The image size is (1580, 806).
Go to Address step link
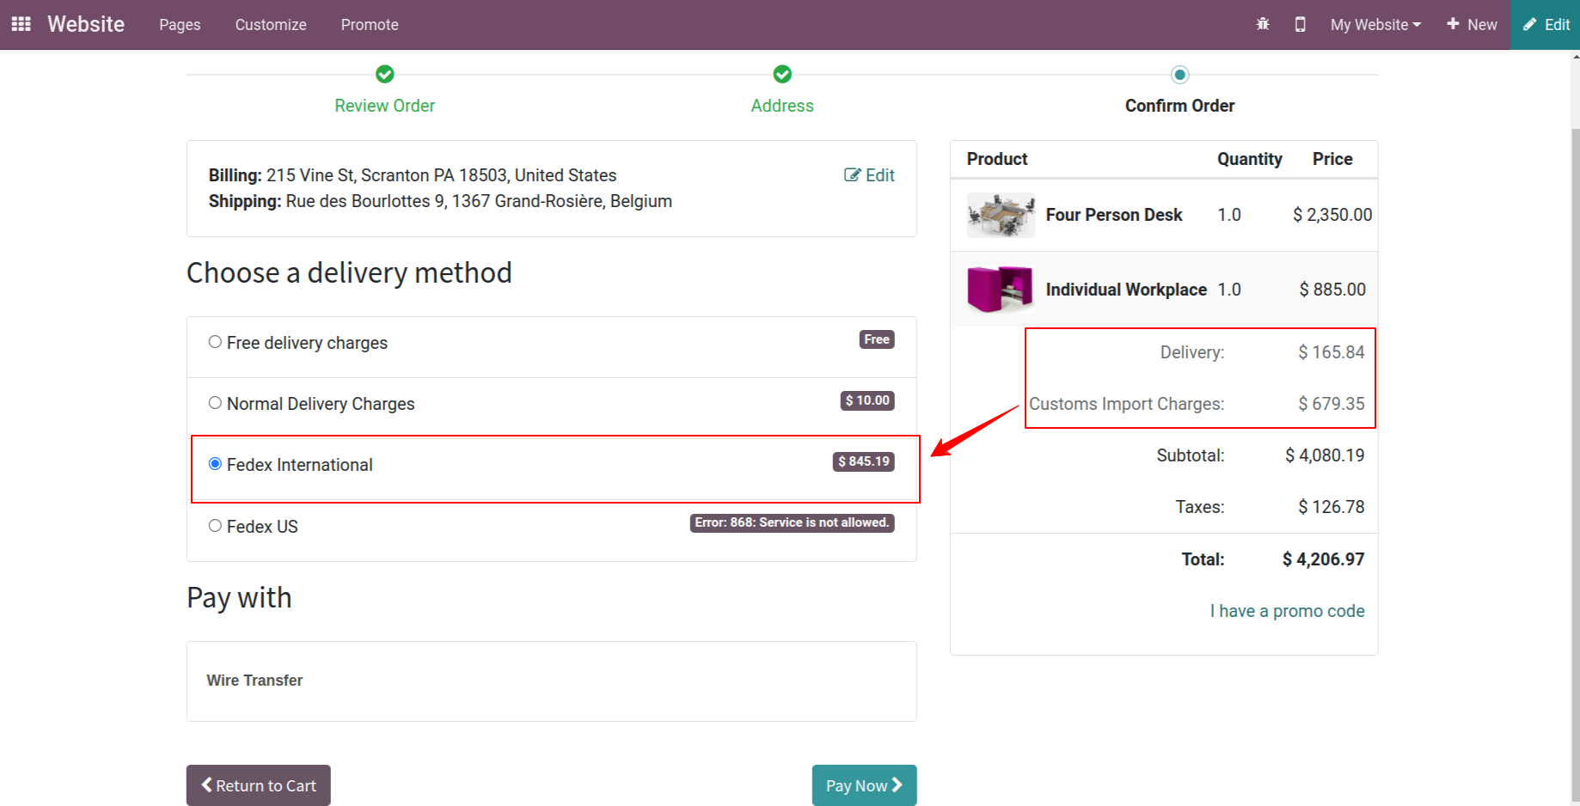click(x=782, y=106)
